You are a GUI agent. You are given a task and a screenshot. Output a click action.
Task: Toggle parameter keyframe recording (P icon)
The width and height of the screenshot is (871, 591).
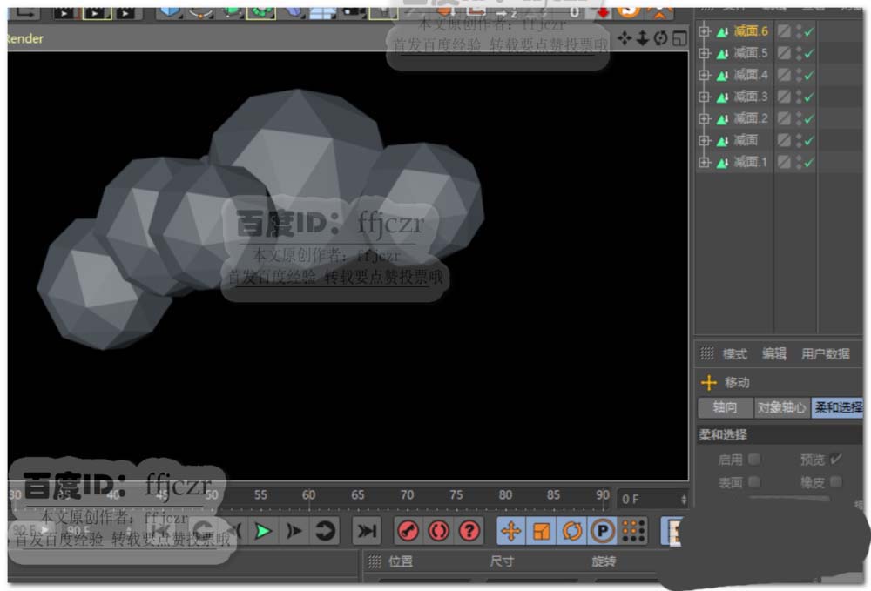(602, 531)
